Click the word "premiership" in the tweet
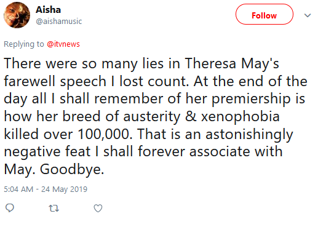The height and width of the screenshot is (227, 334). tap(251, 99)
